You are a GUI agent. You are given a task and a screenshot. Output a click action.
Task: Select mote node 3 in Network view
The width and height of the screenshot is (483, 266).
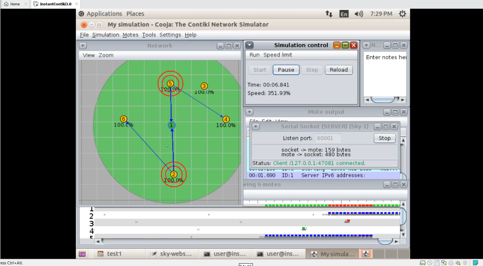click(x=204, y=86)
